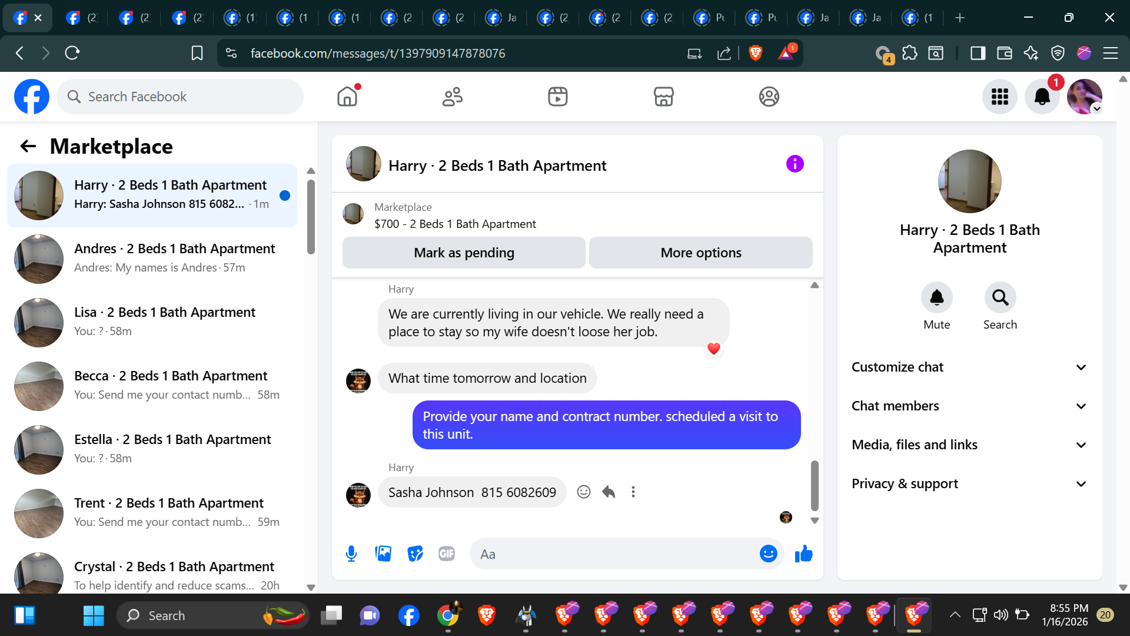Mute this conversation
This screenshot has height=636, width=1130.
[936, 298]
